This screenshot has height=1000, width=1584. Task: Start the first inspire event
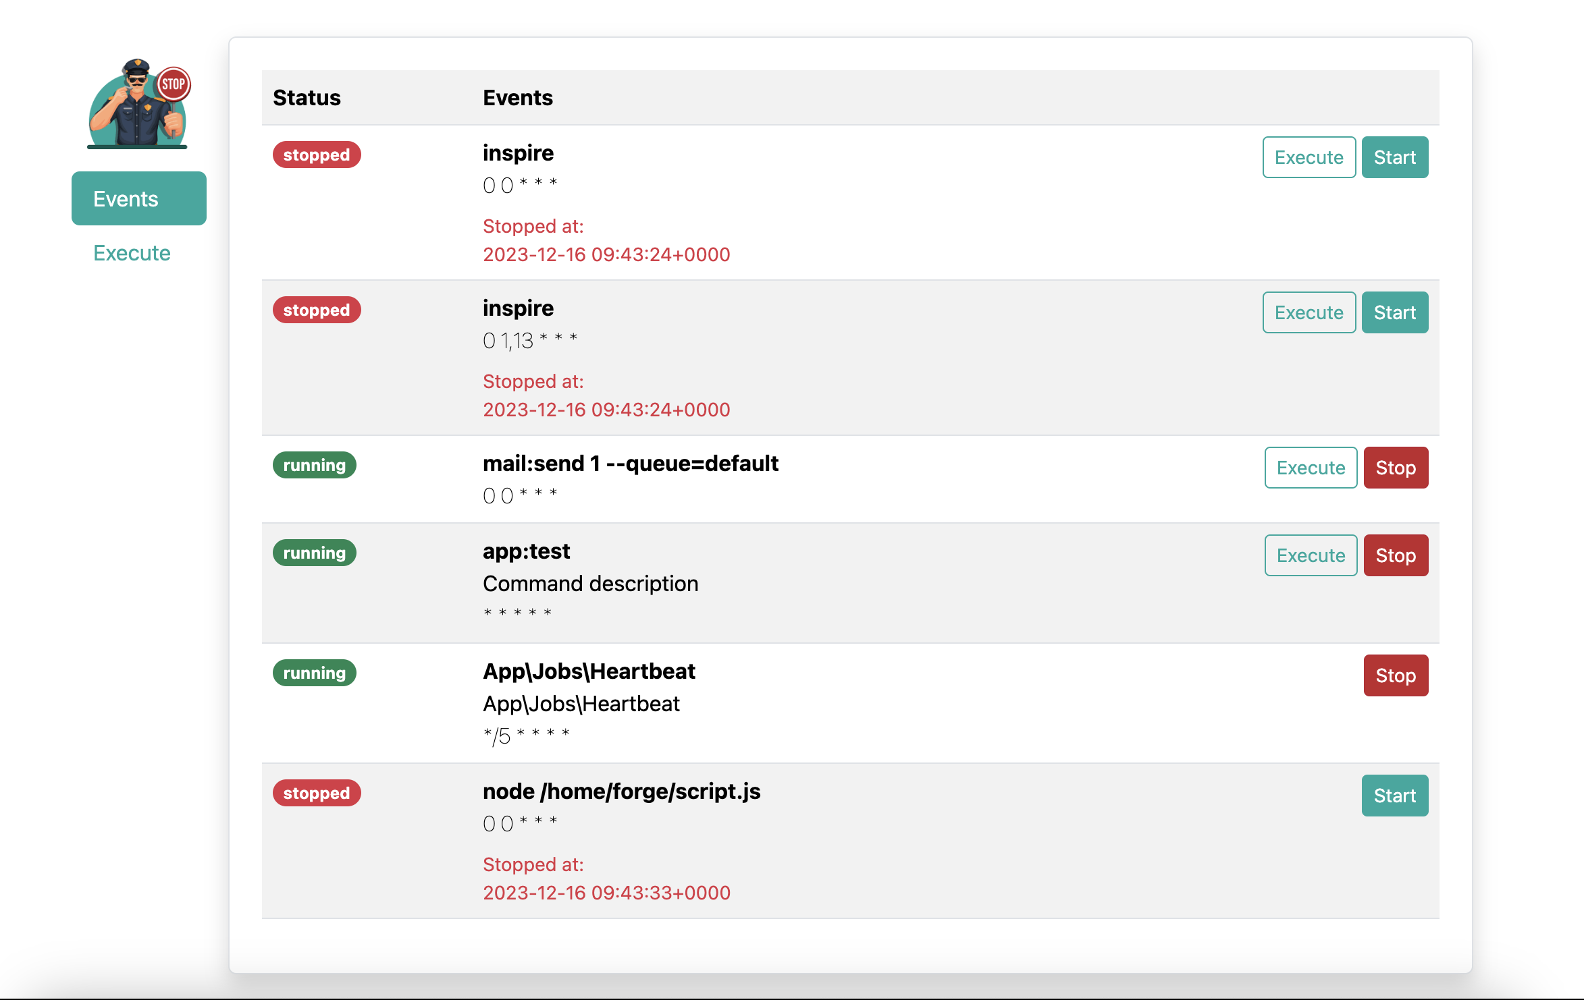pyautogui.click(x=1394, y=157)
